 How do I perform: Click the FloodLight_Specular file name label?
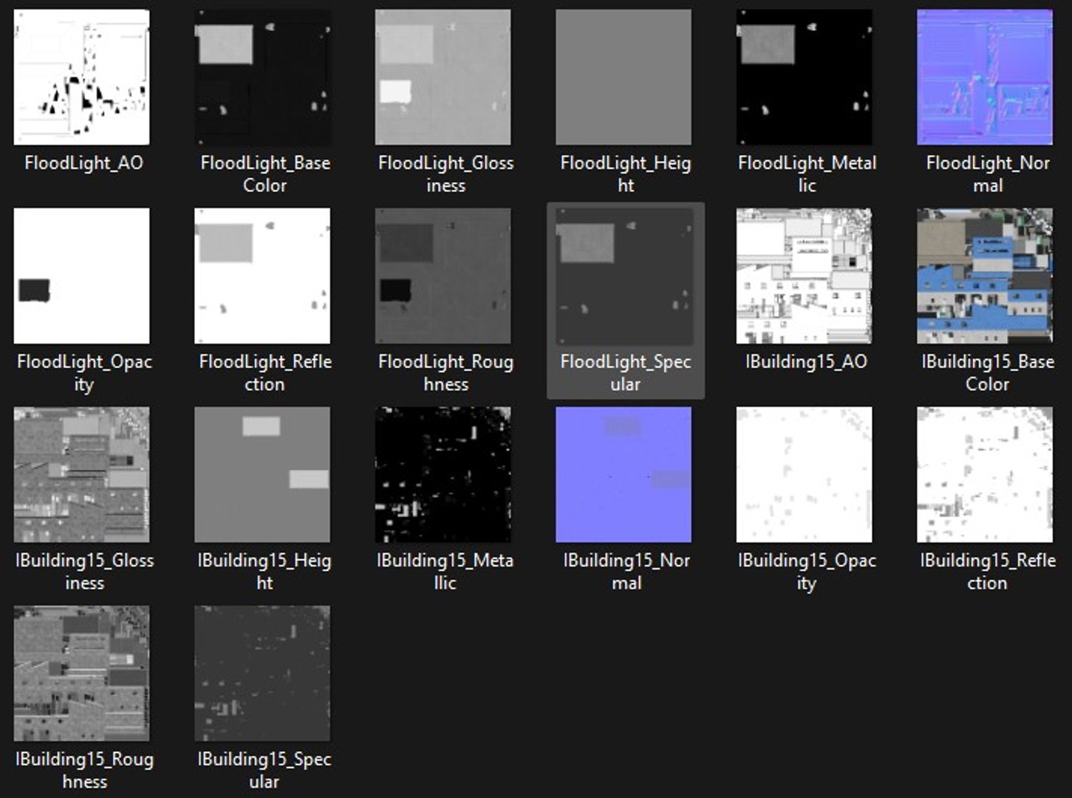tap(625, 372)
